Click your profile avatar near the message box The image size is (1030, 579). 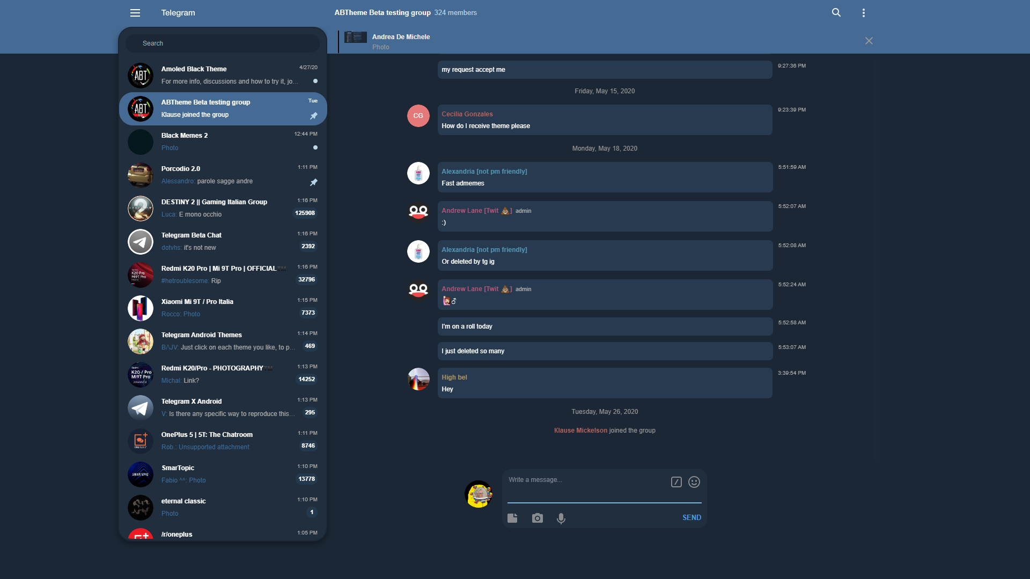click(479, 494)
